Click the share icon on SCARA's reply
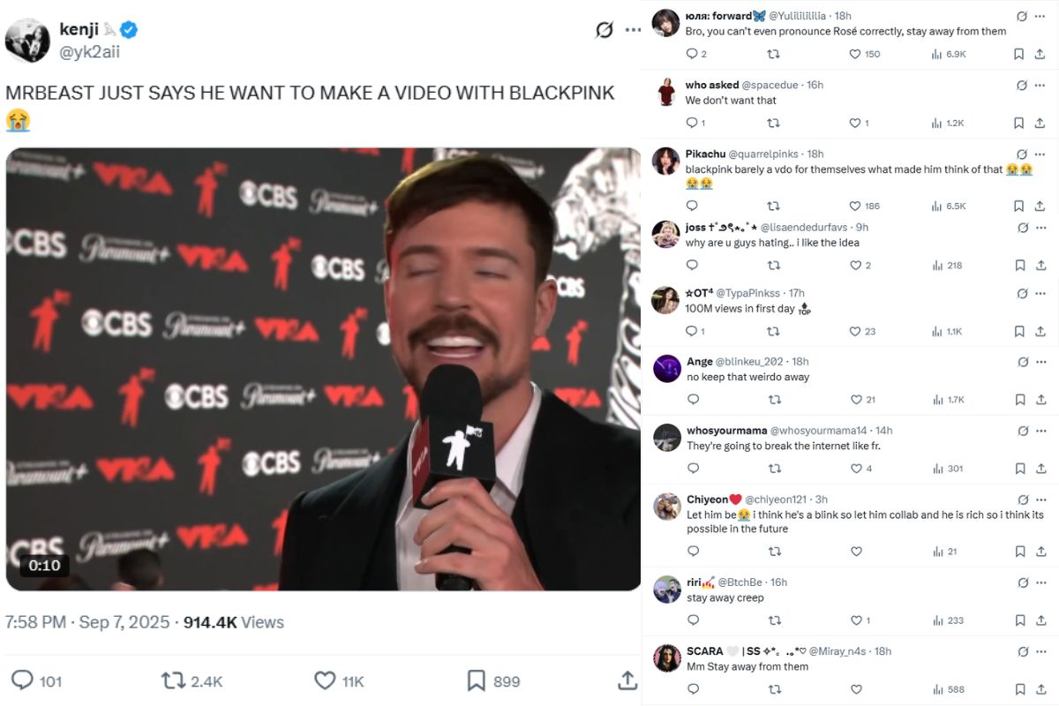This screenshot has height=706, width=1059. tap(1040, 689)
